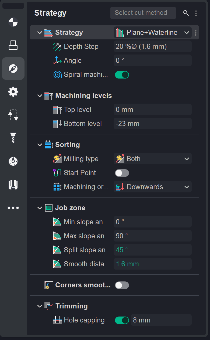Select the compass Strategy sidebar tab
Viewport: 210px width, 340px height.
click(13, 69)
